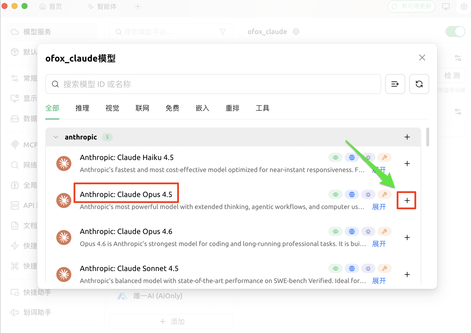Image resolution: width=471 pixels, height=333 pixels.
Task: Click the model list scrollbar in the dialog
Action: (428, 137)
